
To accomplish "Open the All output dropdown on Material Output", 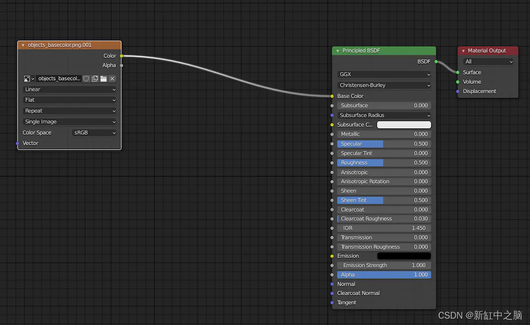I will click(488, 61).
